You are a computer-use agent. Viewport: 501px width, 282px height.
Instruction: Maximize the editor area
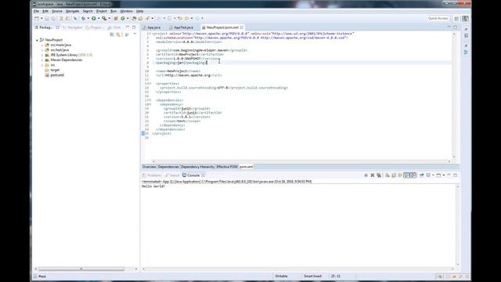click(x=456, y=27)
